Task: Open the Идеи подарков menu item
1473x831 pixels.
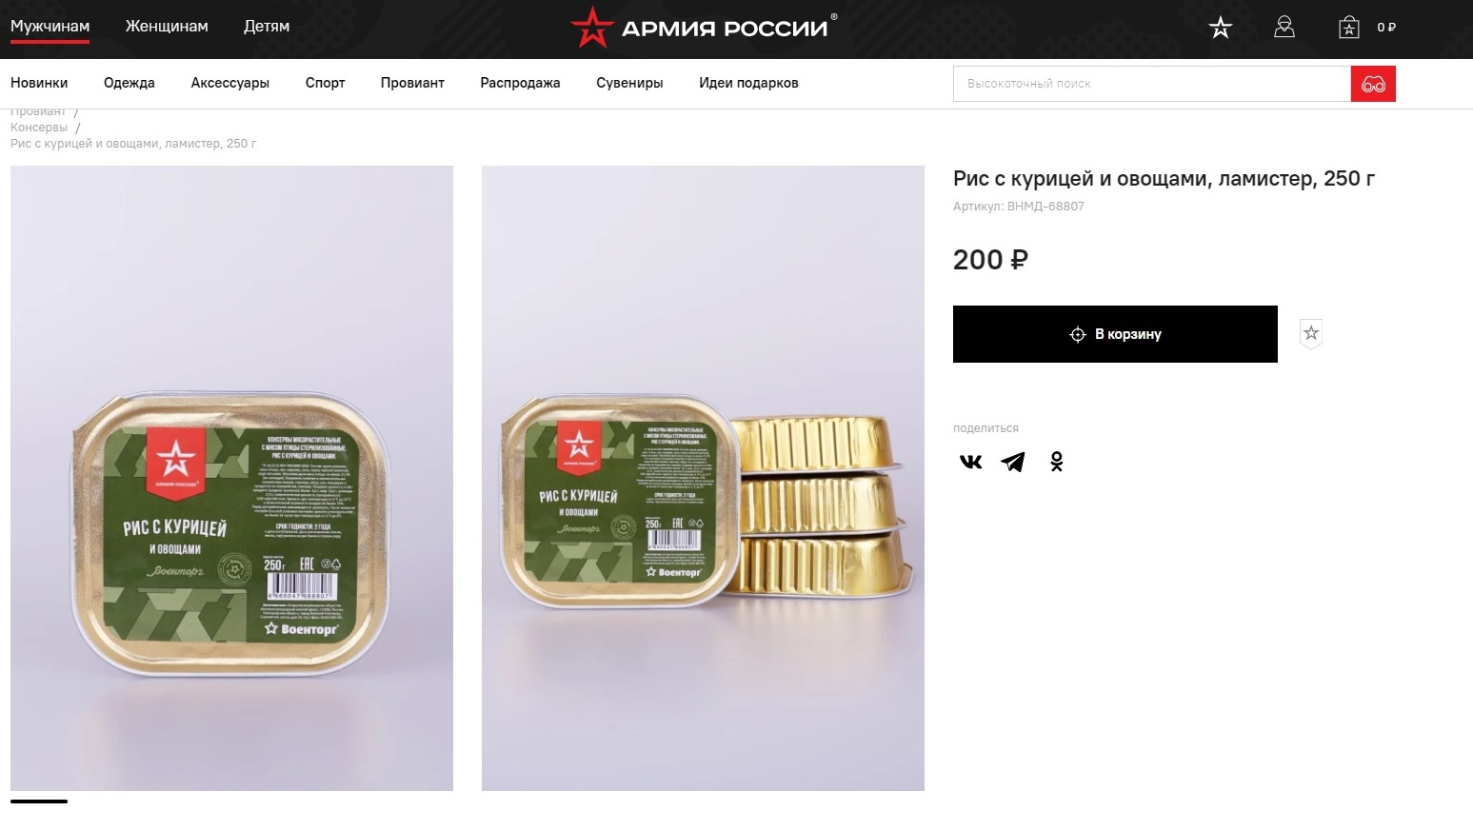Action: tap(748, 83)
